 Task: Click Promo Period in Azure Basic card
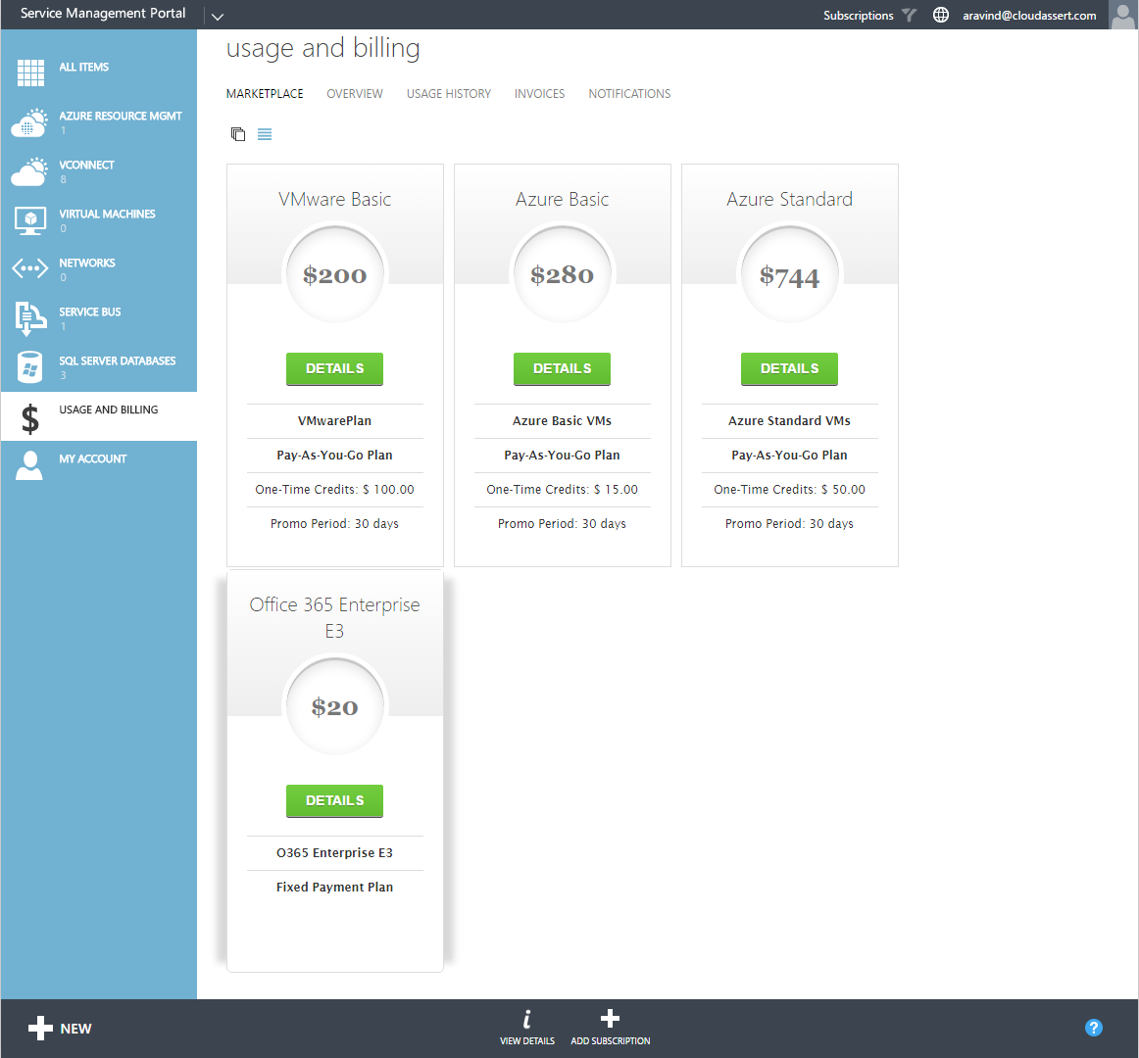(x=563, y=523)
